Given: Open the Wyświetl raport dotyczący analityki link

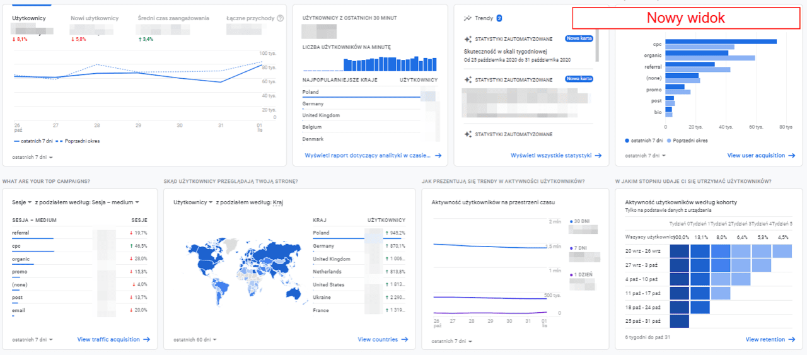Looking at the screenshot, I should click(373, 155).
